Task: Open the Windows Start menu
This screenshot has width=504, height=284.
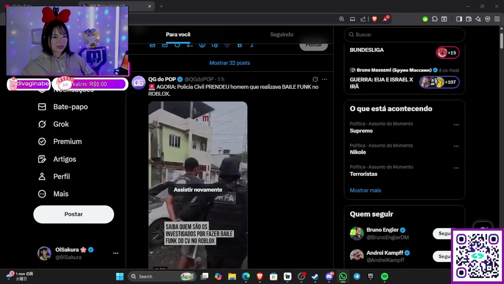Action: click(120, 277)
